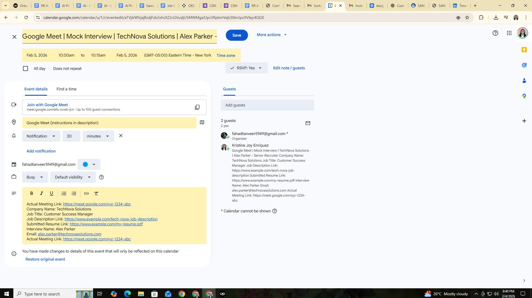Viewport: 532px width, 298px height.
Task: Open Busy availability dropdown
Action: point(35,177)
